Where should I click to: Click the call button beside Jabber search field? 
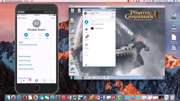coord(112,17)
